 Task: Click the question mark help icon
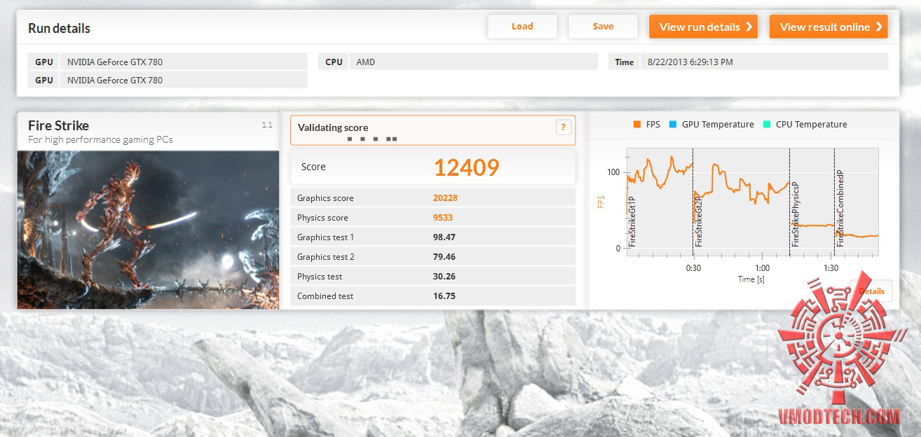(563, 127)
